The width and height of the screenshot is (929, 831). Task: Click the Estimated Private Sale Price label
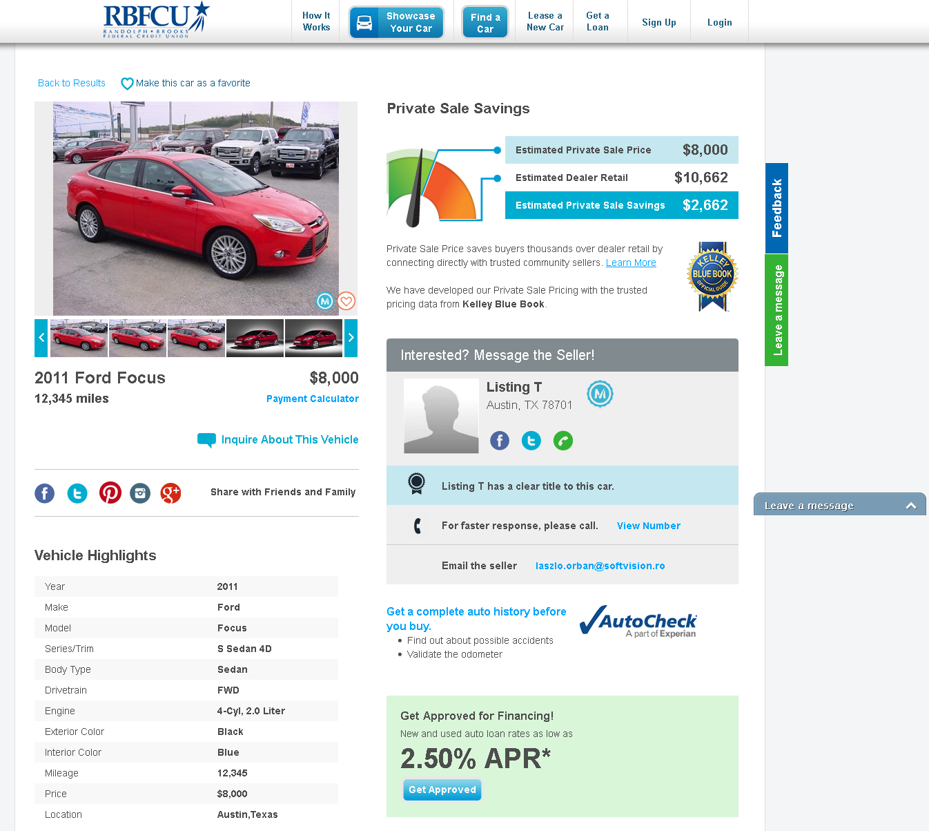coord(583,150)
